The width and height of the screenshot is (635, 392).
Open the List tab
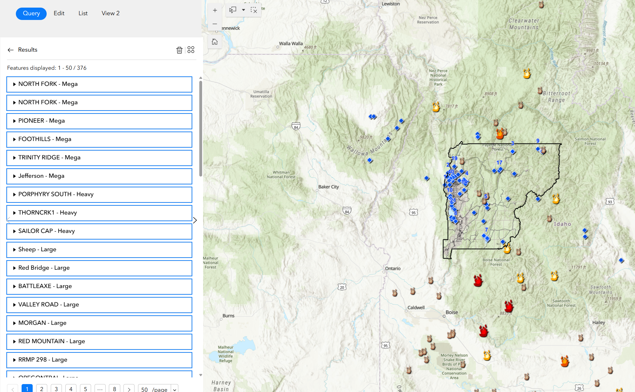pos(83,13)
